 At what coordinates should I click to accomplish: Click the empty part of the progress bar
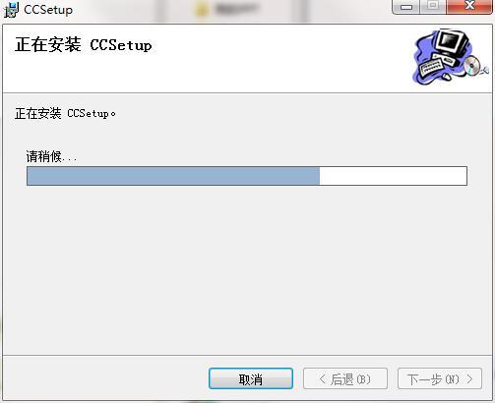pos(393,176)
